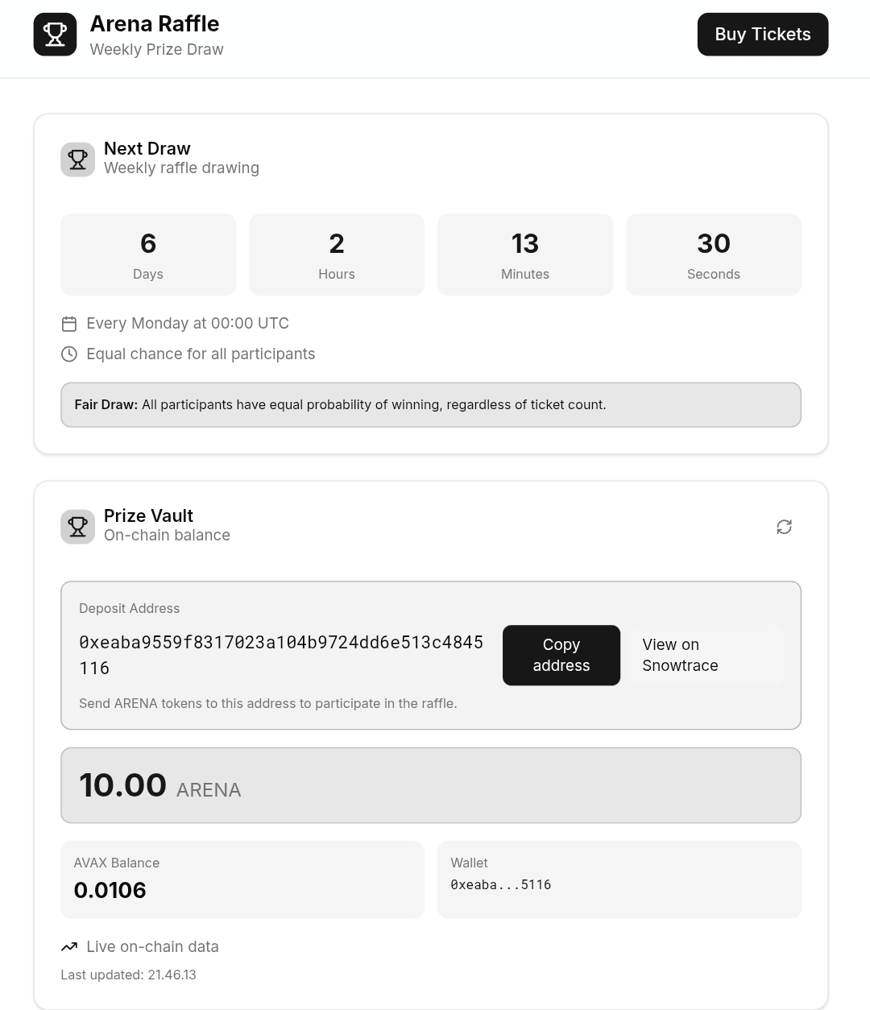The width and height of the screenshot is (870, 1010).
Task: Click the Seconds countdown tile
Action: pos(714,255)
